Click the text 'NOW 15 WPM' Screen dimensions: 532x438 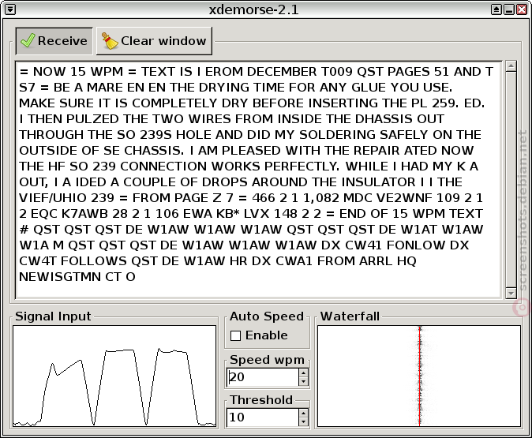pyautogui.click(x=78, y=72)
